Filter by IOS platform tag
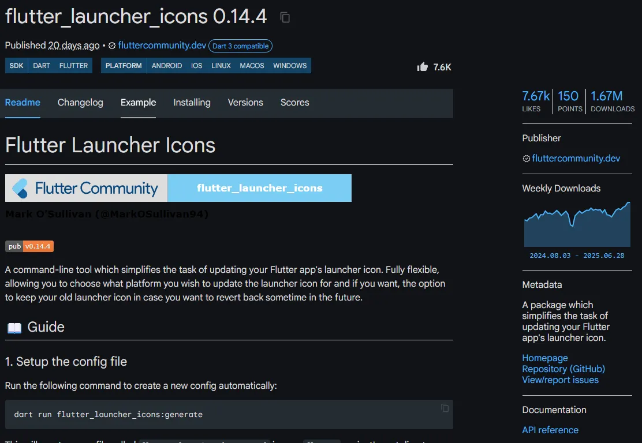Screen dimensions: 642x443 [x=196, y=65]
